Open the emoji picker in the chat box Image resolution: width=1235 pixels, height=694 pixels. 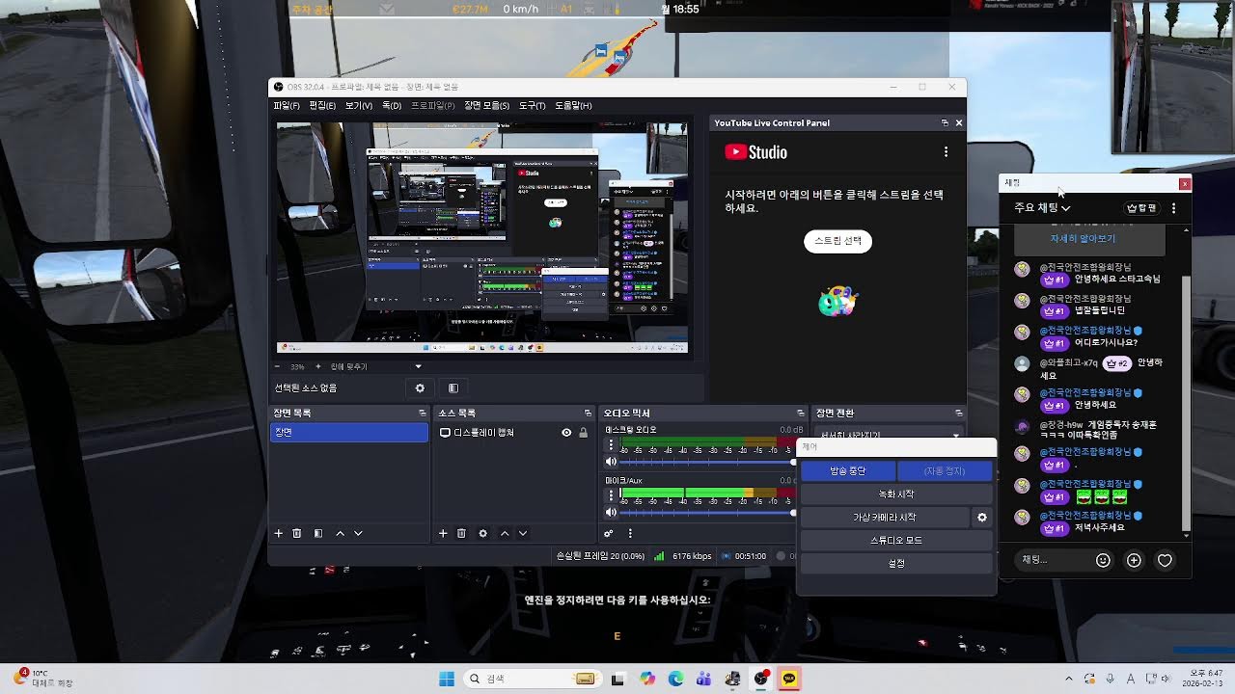pyautogui.click(x=1103, y=560)
